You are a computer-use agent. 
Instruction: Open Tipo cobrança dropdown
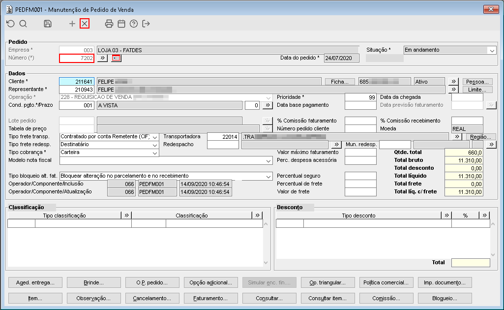[154, 153]
